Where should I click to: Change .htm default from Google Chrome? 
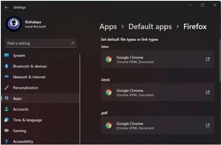[x=158, y=59]
